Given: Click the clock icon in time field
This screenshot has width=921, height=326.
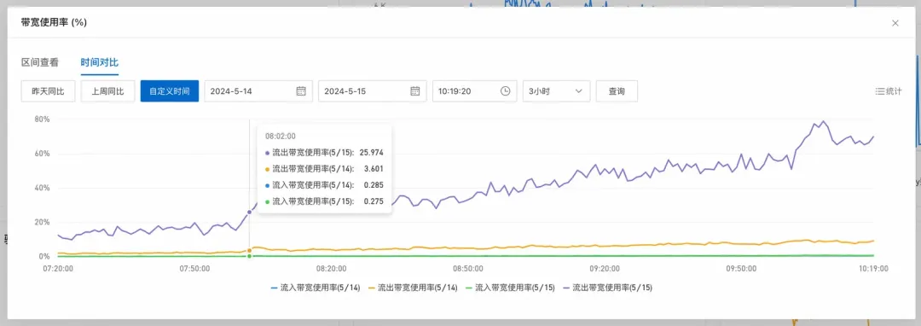Looking at the screenshot, I should tap(505, 91).
